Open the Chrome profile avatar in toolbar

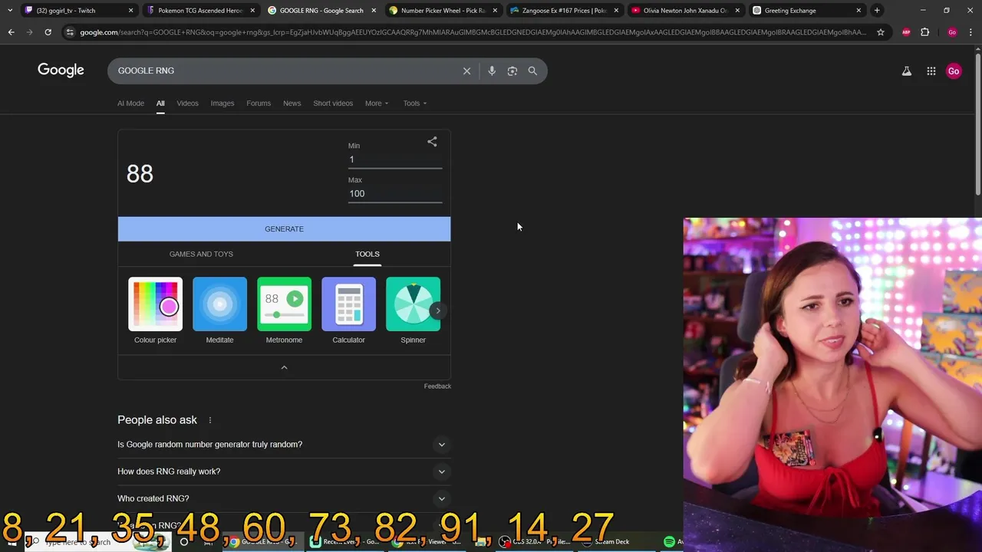click(x=952, y=32)
